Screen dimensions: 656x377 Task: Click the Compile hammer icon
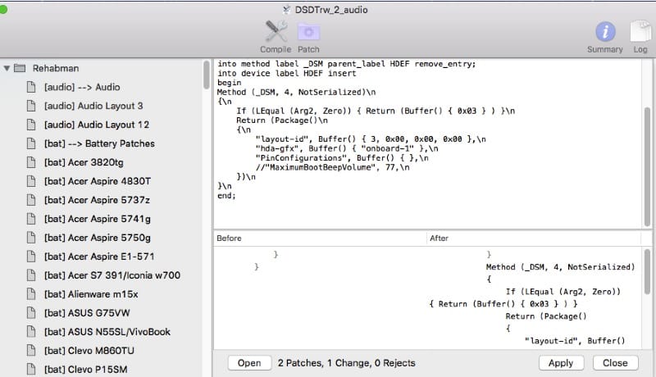click(x=276, y=32)
